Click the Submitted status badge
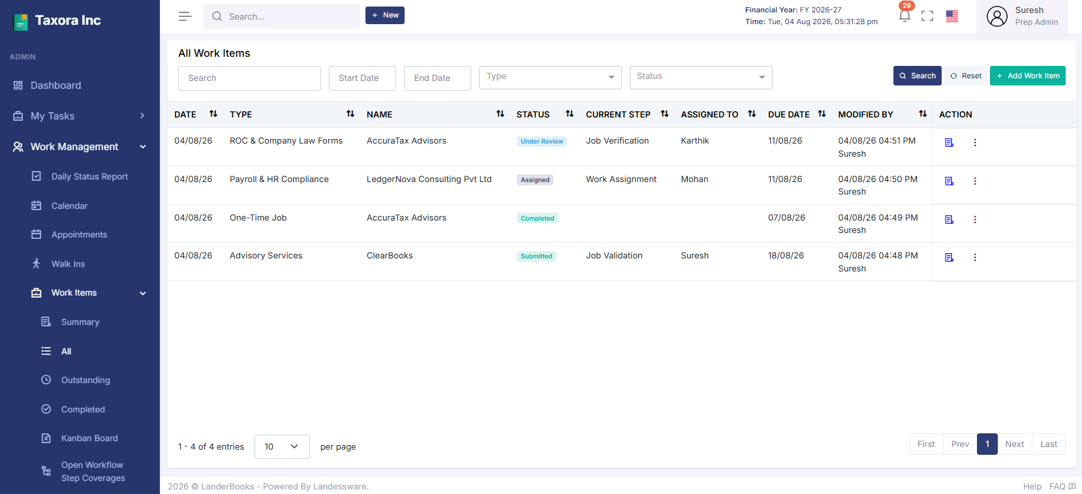Viewport: 1082px width, 494px height. (536, 256)
